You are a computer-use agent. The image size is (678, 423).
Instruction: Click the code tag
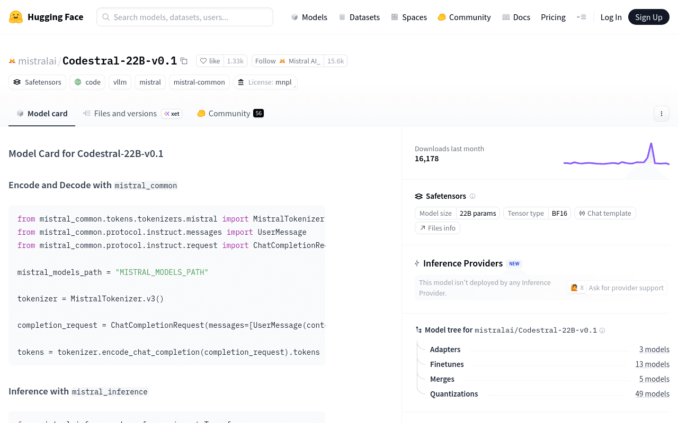coord(87,82)
